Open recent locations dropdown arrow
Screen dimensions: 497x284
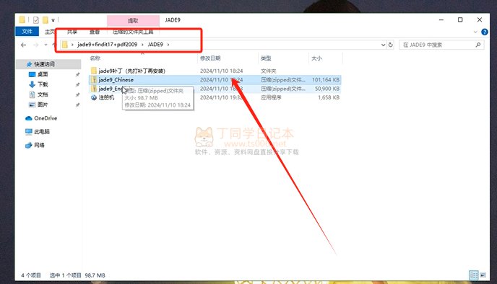pyautogui.click(x=46, y=45)
